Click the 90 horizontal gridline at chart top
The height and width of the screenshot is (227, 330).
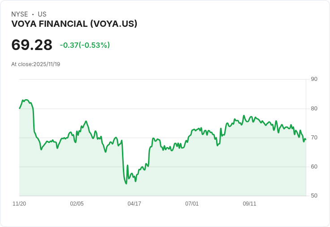click(161, 80)
